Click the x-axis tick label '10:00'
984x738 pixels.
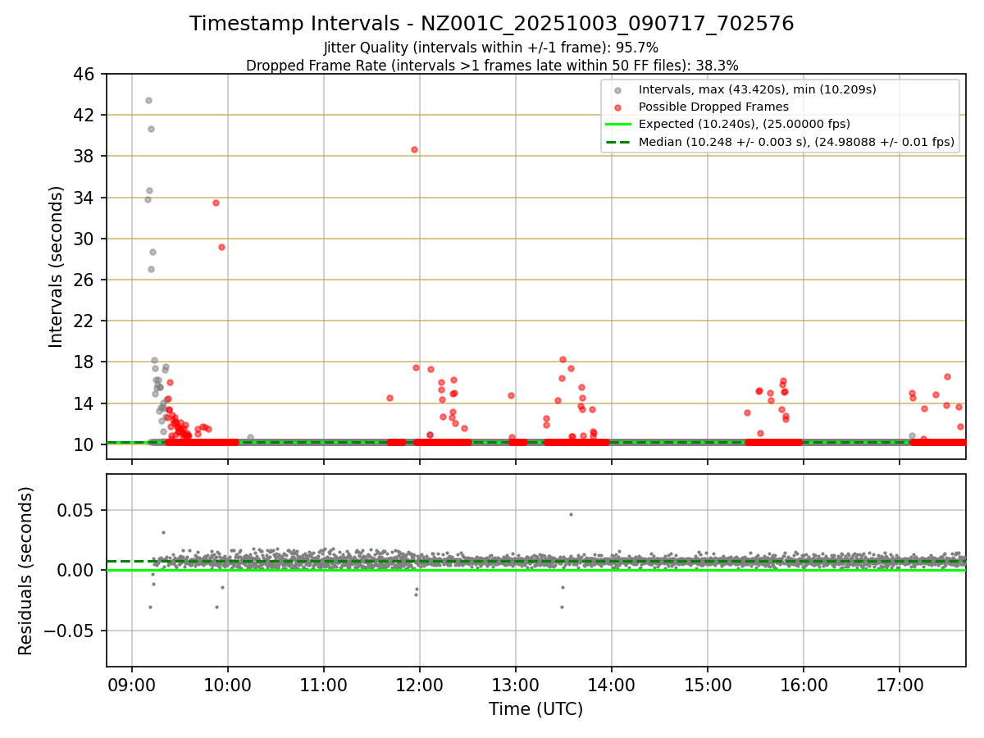click(228, 686)
